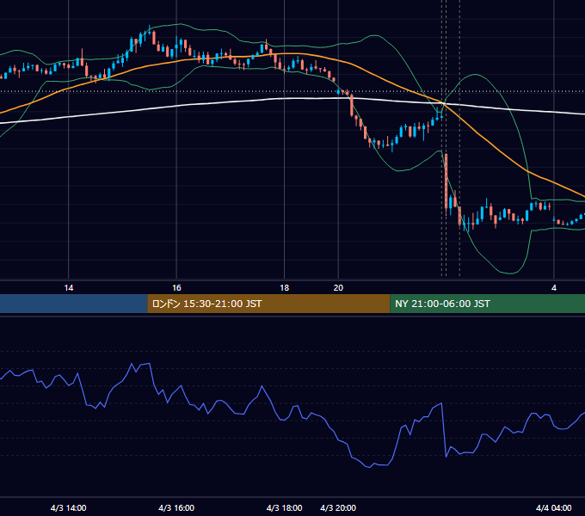Click the 4 time axis label
The height and width of the screenshot is (516, 585).
click(x=554, y=288)
